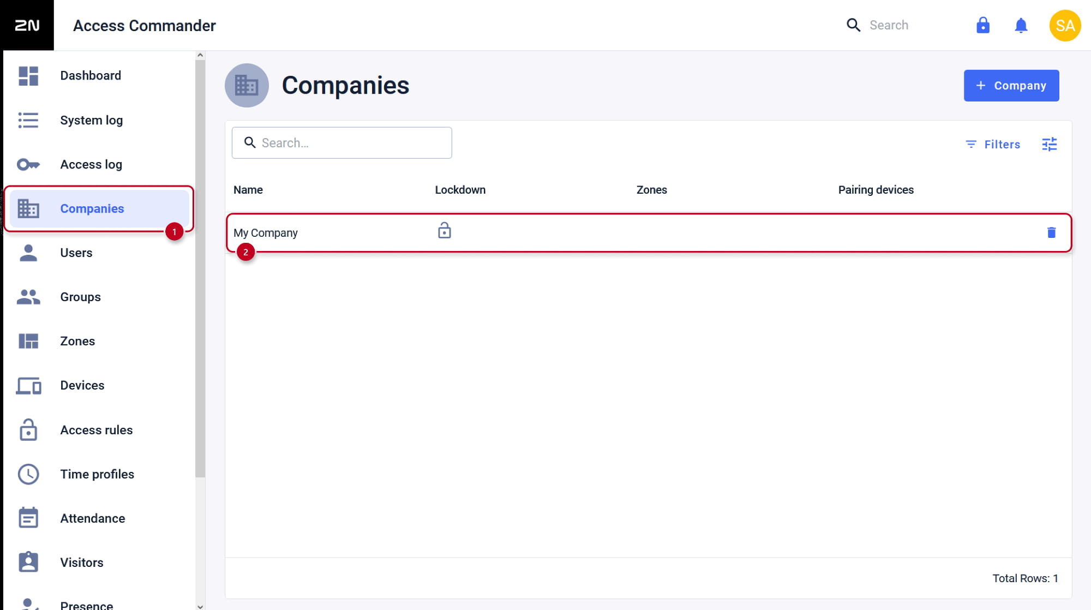Click the lockdown padlock for My Company
Viewport: 1091px width, 610px height.
[x=445, y=230]
